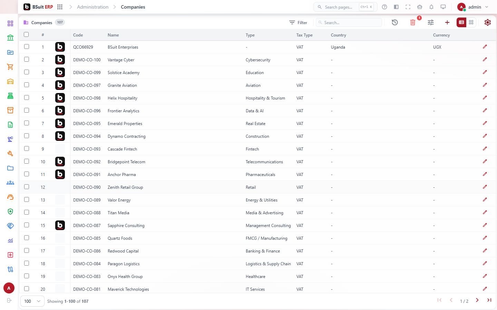Open the Filter options
Image resolution: width=497 pixels, height=310 pixels.
(x=298, y=23)
